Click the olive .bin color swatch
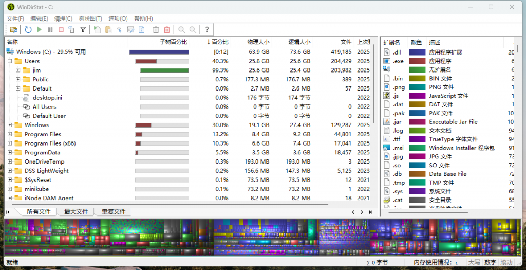This screenshot has width=526, height=270. (x=417, y=78)
